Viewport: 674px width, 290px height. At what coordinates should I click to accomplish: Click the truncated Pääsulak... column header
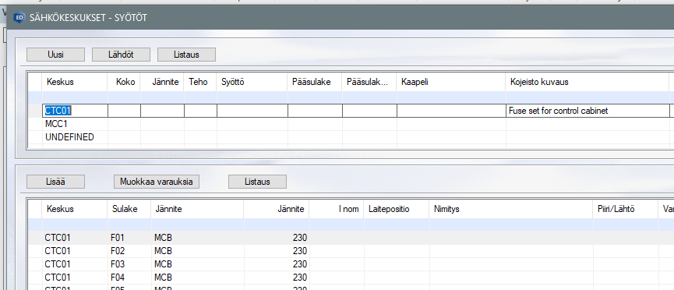click(x=369, y=82)
